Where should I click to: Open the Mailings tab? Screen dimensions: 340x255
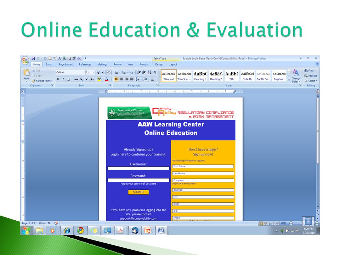coord(102,64)
